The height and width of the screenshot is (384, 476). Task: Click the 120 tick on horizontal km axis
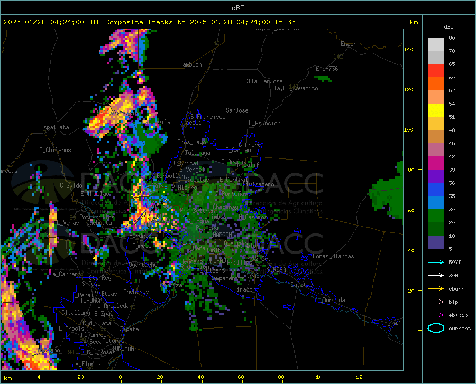click(361, 377)
